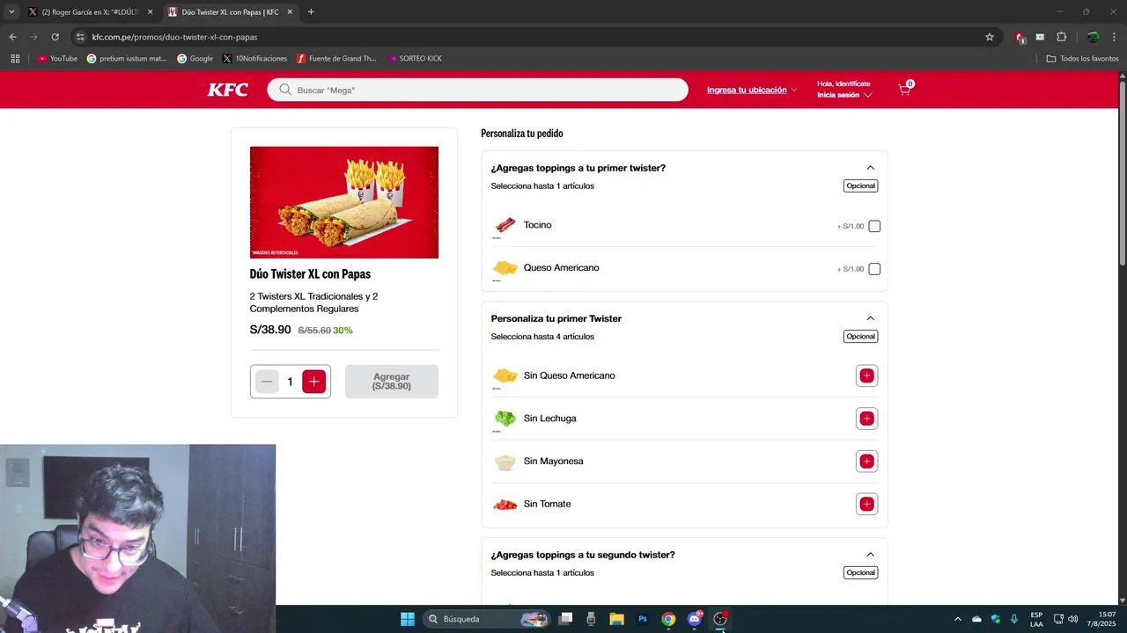Open OBS Studio from the taskbar
Screen dimensions: 1127x633
(720, 619)
